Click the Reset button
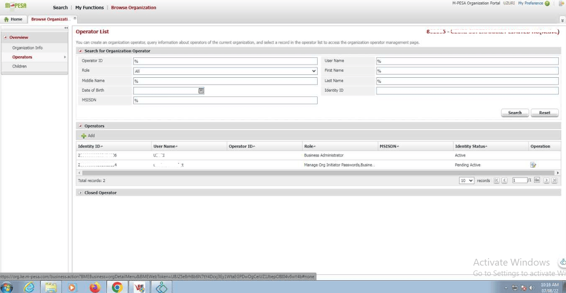This screenshot has height=293, width=566. [544, 113]
